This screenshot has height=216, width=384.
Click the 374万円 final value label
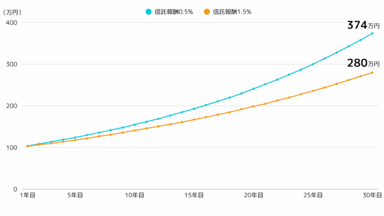click(363, 25)
